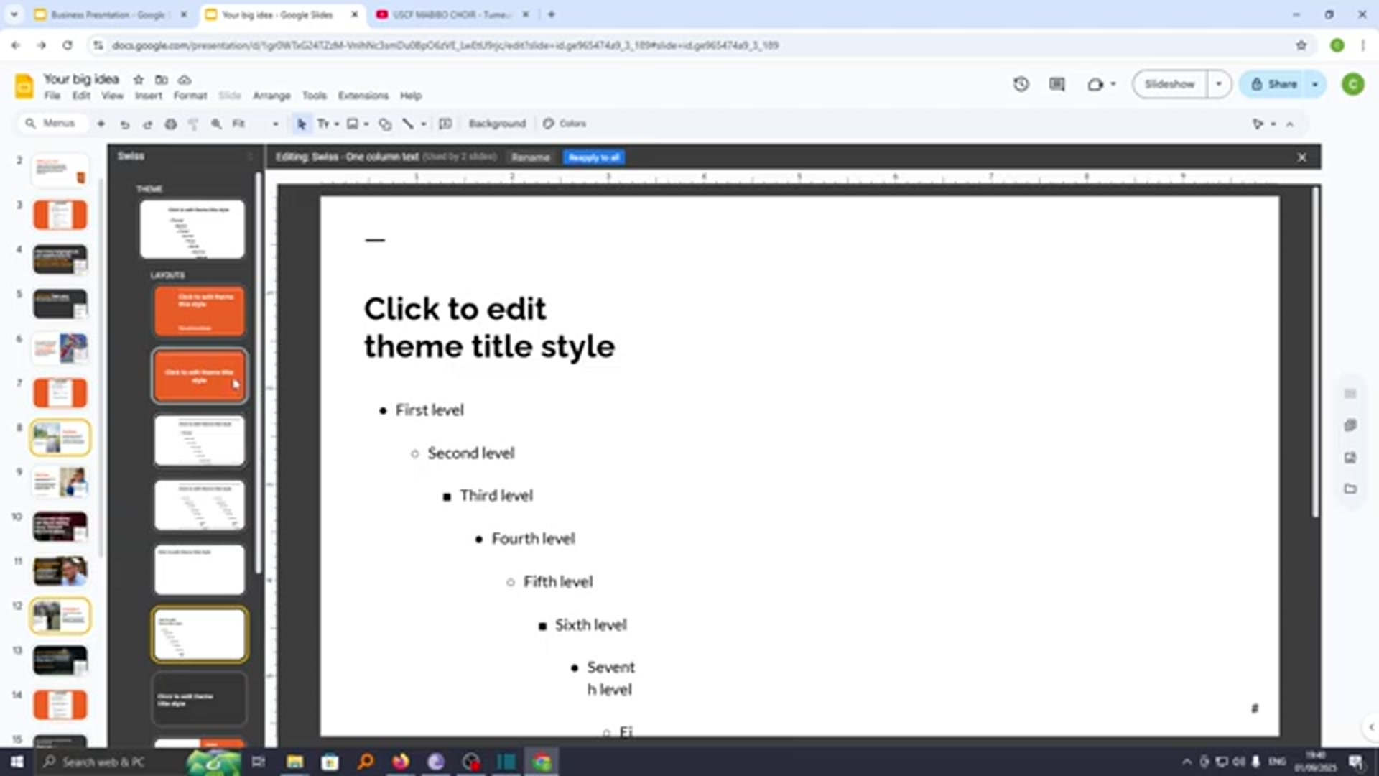The height and width of the screenshot is (776, 1379).
Task: Select the Paint format tool
Action: 193,124
